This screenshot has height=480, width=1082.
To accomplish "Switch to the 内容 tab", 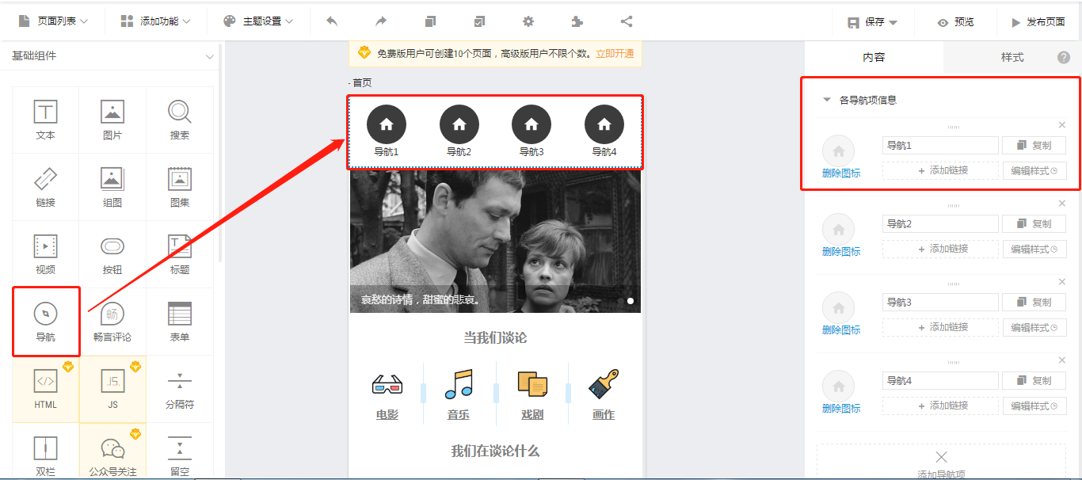I will click(x=874, y=57).
